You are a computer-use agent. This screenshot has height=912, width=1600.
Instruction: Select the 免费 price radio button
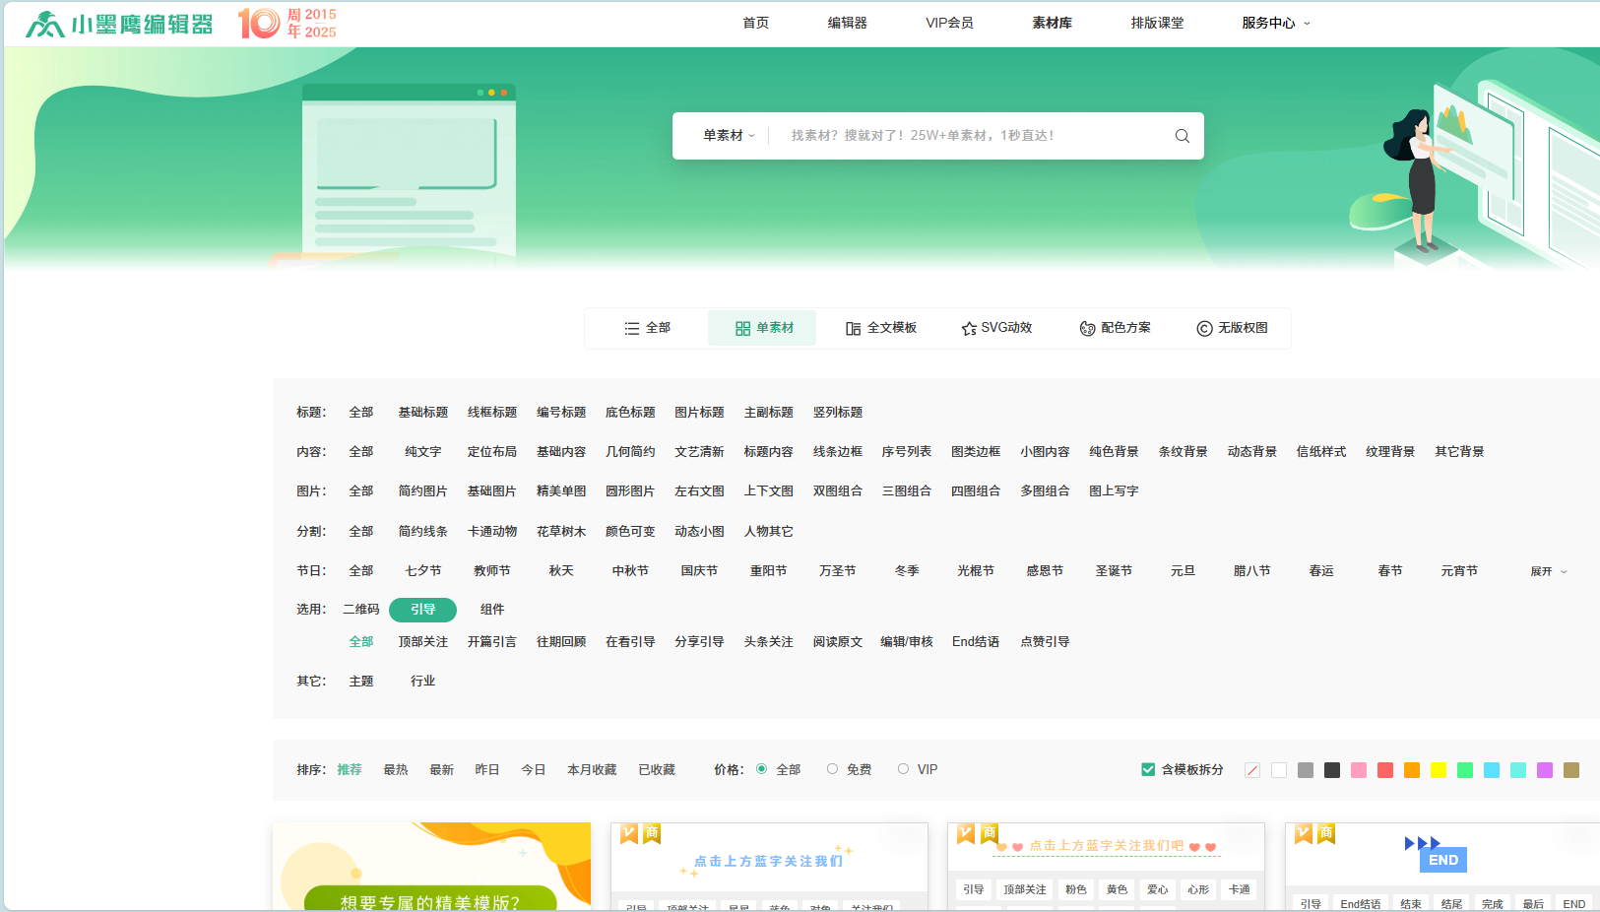tap(833, 769)
